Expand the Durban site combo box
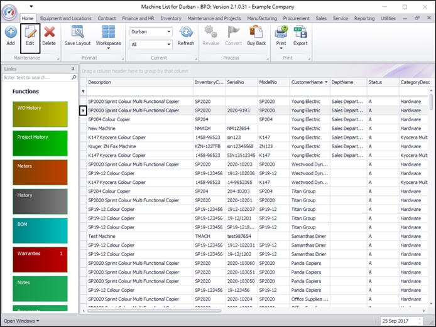The image size is (436, 327). [x=169, y=32]
